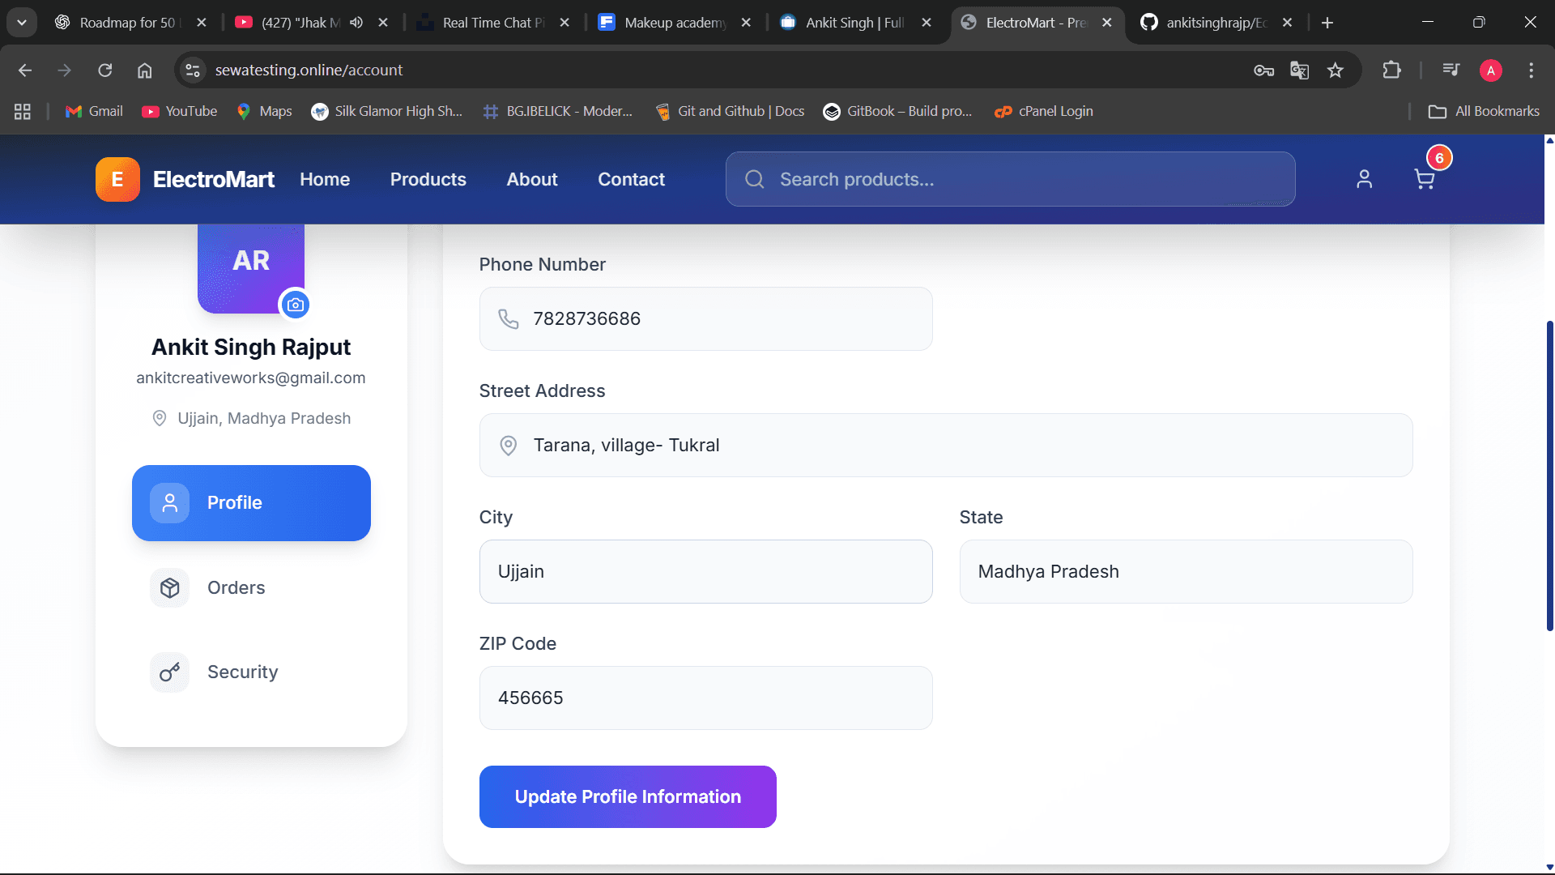Click the ElectroMart logo
The image size is (1555, 875).
pos(185,179)
